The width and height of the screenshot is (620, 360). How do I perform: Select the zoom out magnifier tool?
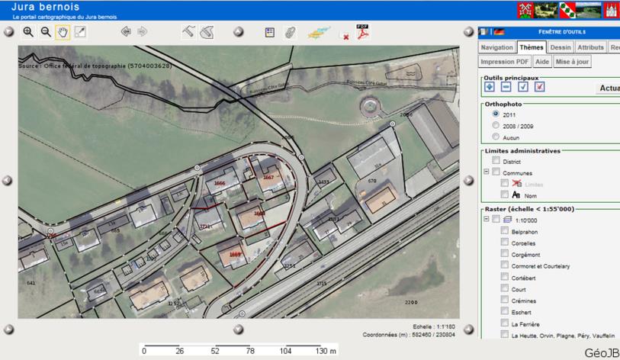click(x=46, y=32)
